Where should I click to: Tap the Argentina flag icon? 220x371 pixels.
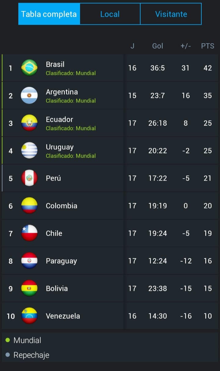[29, 95]
